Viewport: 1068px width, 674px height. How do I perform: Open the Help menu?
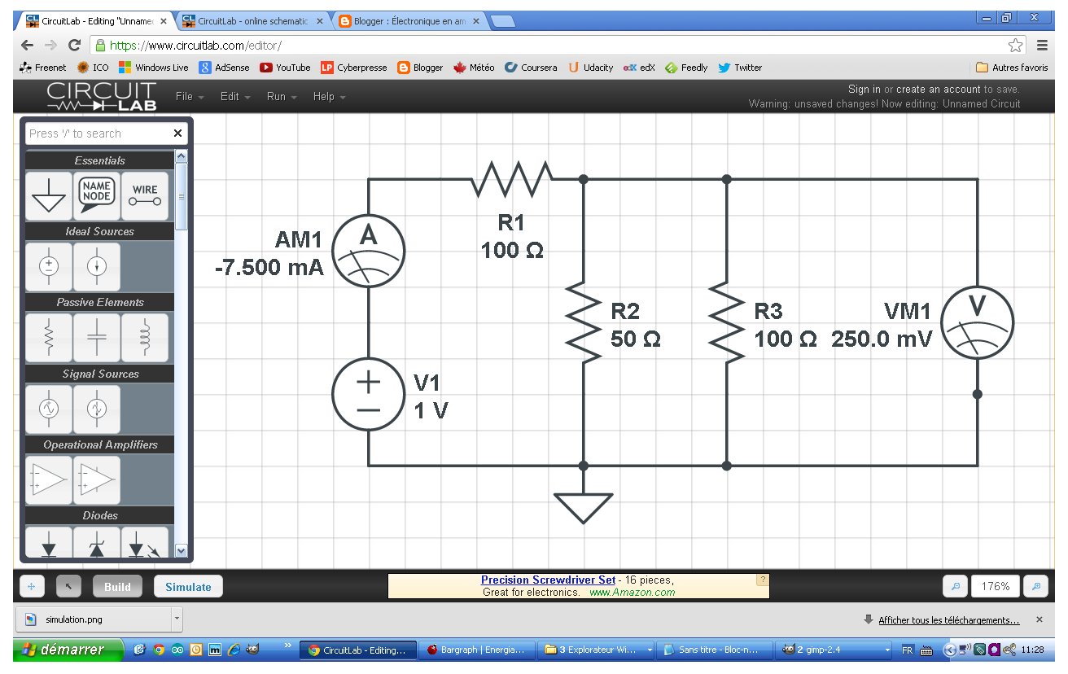click(x=329, y=97)
